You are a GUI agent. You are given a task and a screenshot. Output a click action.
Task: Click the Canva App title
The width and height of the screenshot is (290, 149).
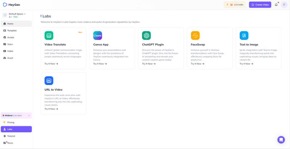pos(101,44)
